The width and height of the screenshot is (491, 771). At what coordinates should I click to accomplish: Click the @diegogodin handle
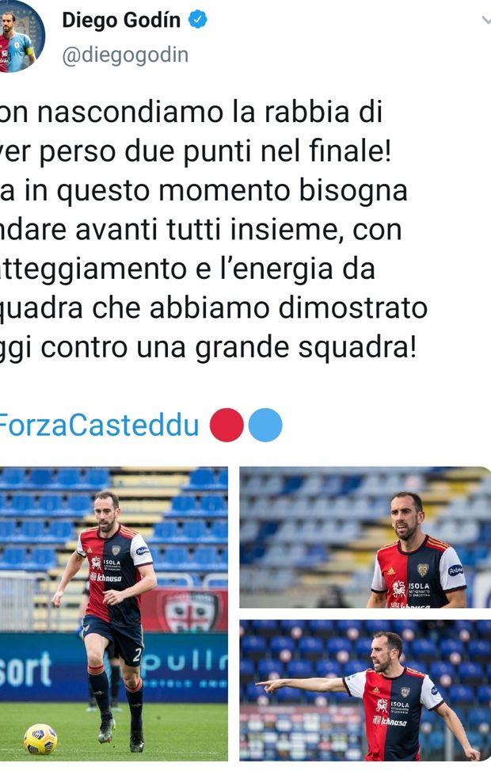(x=125, y=55)
